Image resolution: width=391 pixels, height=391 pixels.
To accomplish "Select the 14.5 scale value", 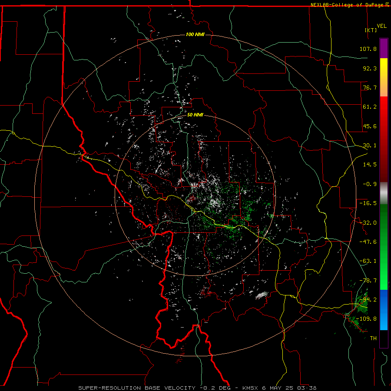I will tap(370, 165).
